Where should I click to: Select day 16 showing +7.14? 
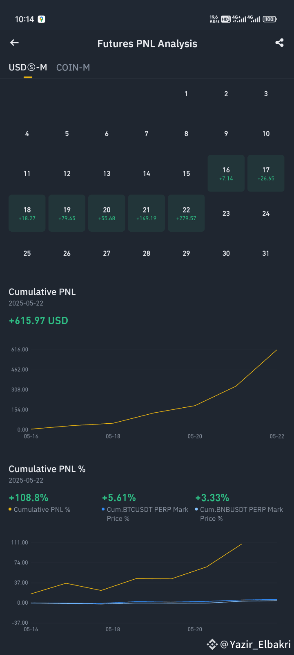click(x=226, y=173)
